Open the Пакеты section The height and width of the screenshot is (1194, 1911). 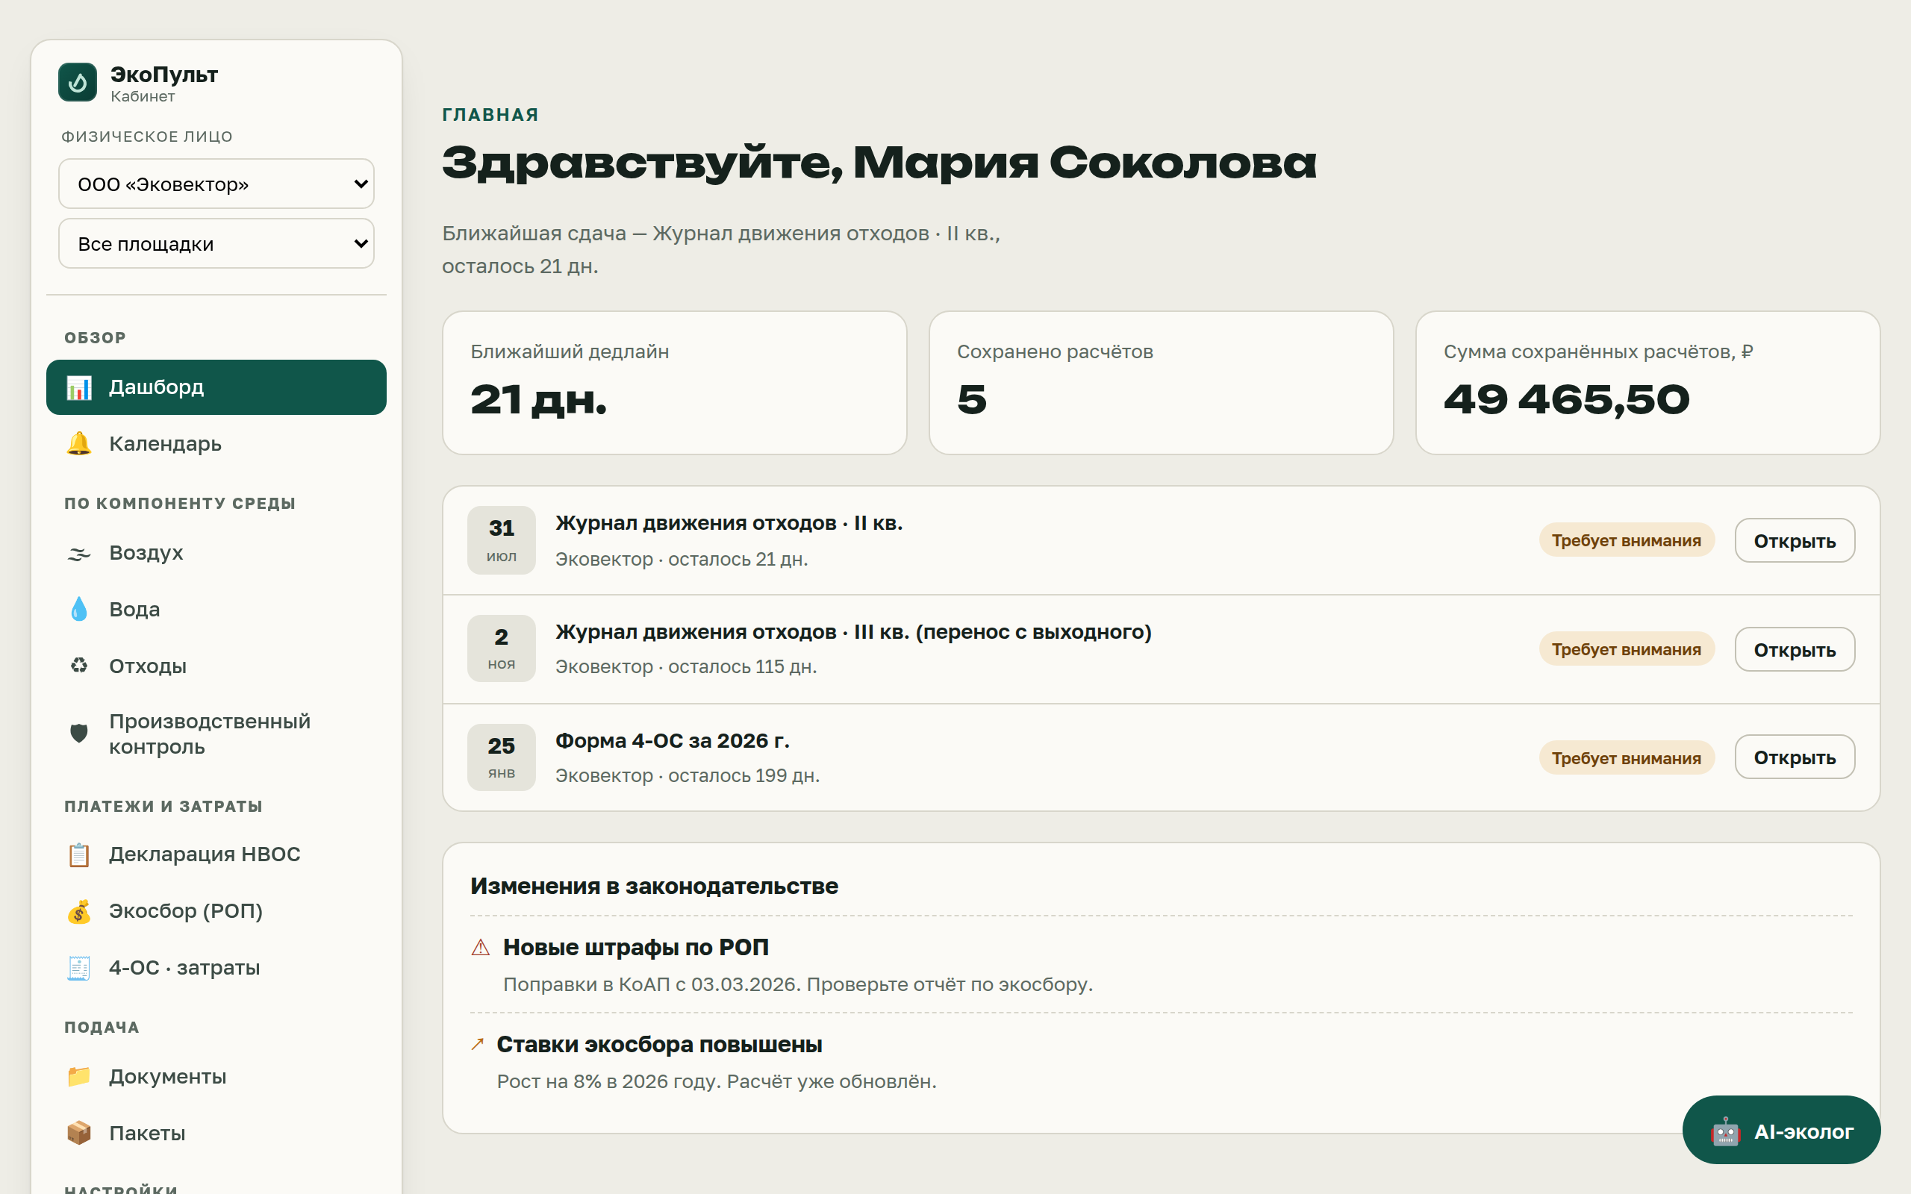coord(216,1134)
